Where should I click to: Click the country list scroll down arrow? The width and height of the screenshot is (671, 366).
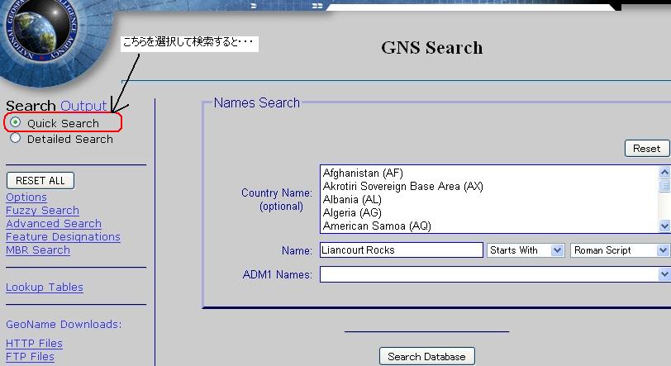[664, 226]
